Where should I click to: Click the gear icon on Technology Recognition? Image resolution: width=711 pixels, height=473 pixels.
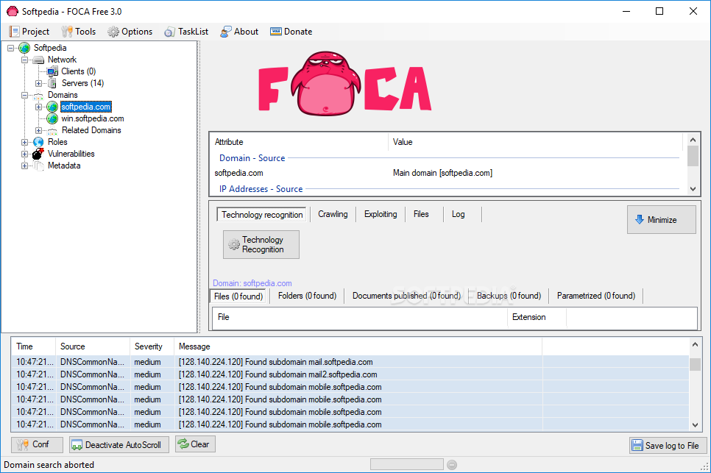point(234,245)
